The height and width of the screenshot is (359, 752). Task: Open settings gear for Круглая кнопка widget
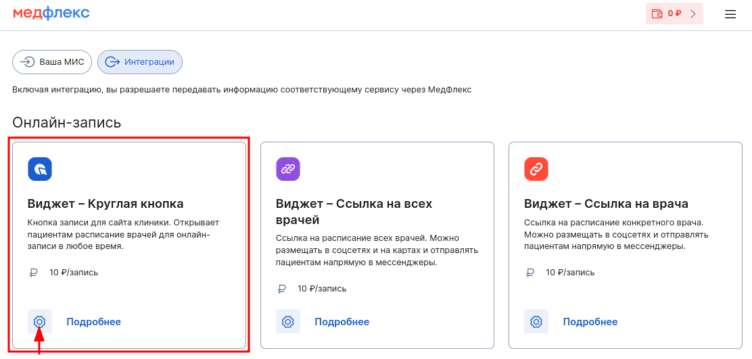pyautogui.click(x=40, y=322)
